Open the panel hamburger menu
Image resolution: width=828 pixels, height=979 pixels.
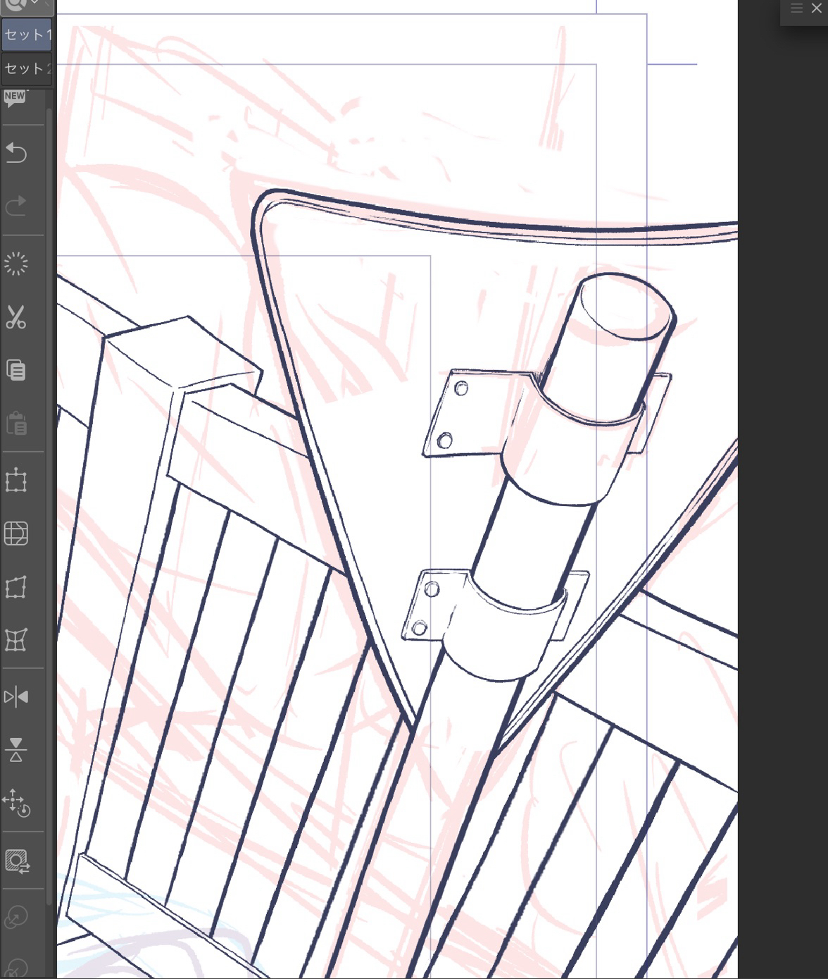pos(796,8)
